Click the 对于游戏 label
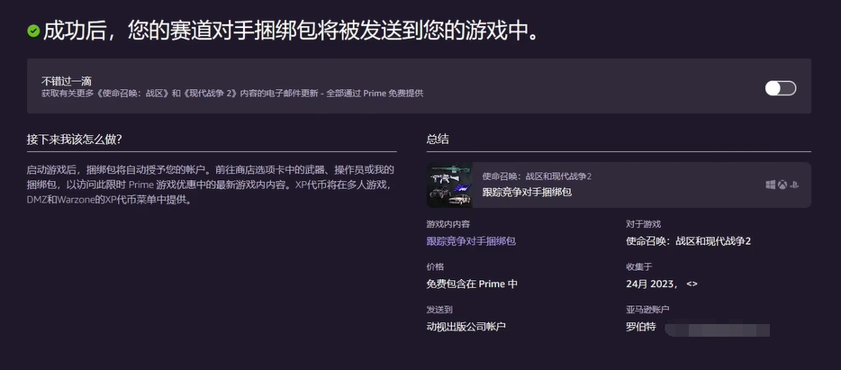The width and height of the screenshot is (841, 370). pyautogui.click(x=643, y=224)
